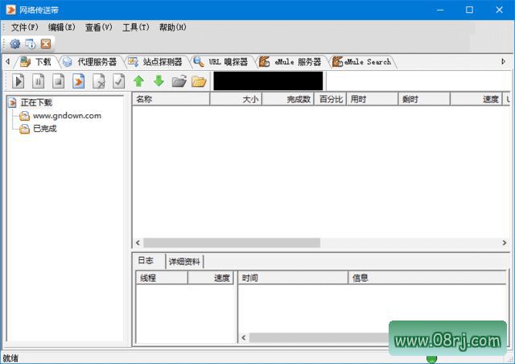Viewport: 515px width, 364px height.
Task: Stop download with the square stop icon
Action: pos(58,81)
